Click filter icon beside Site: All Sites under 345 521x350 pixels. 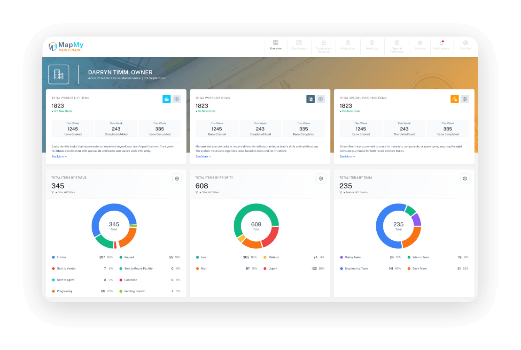[53, 192]
